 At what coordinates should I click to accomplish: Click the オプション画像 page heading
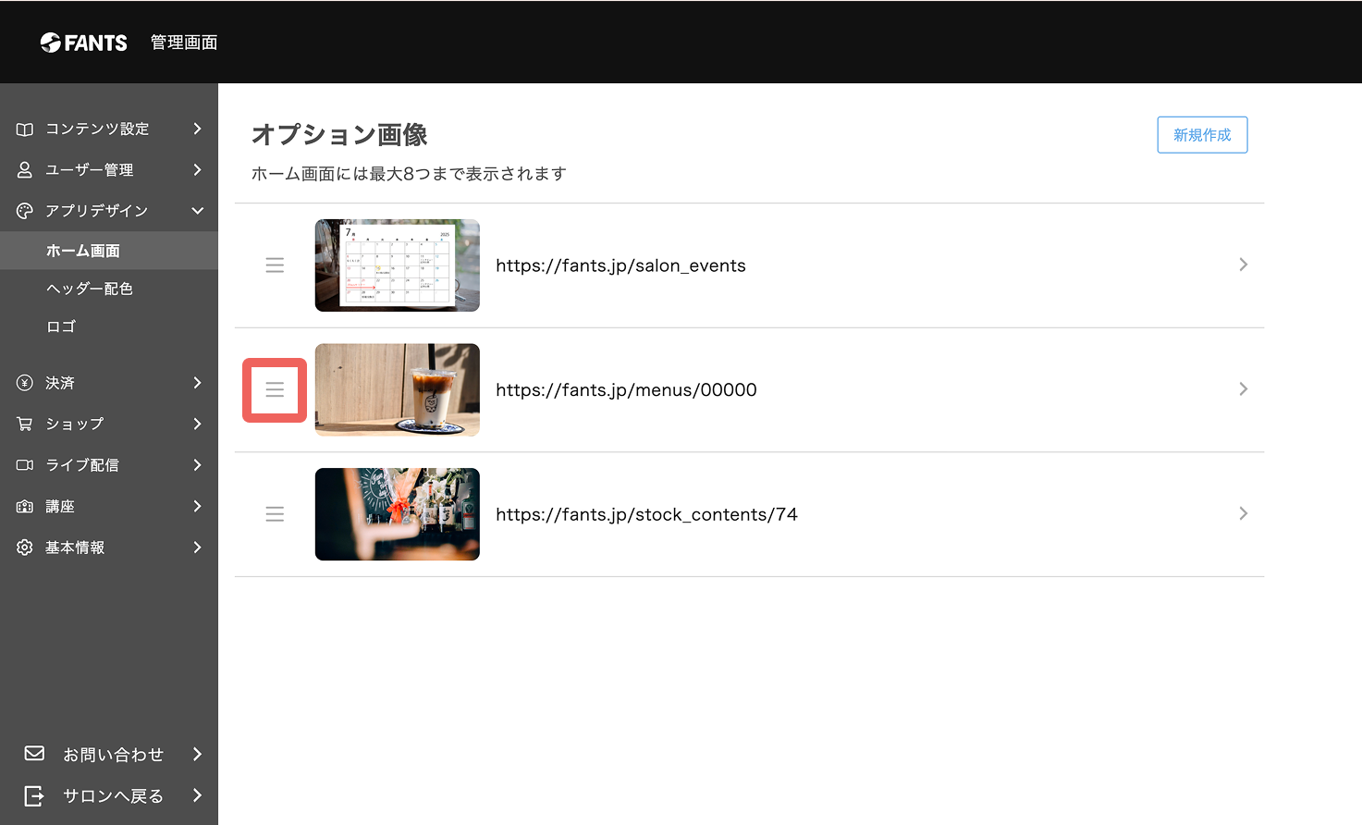pyautogui.click(x=339, y=135)
